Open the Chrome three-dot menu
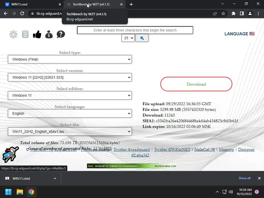 258,13
